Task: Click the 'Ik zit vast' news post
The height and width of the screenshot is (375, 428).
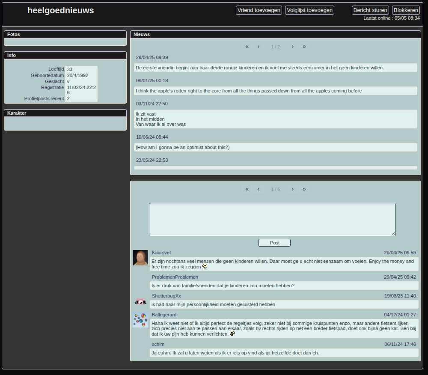Action: click(275, 119)
